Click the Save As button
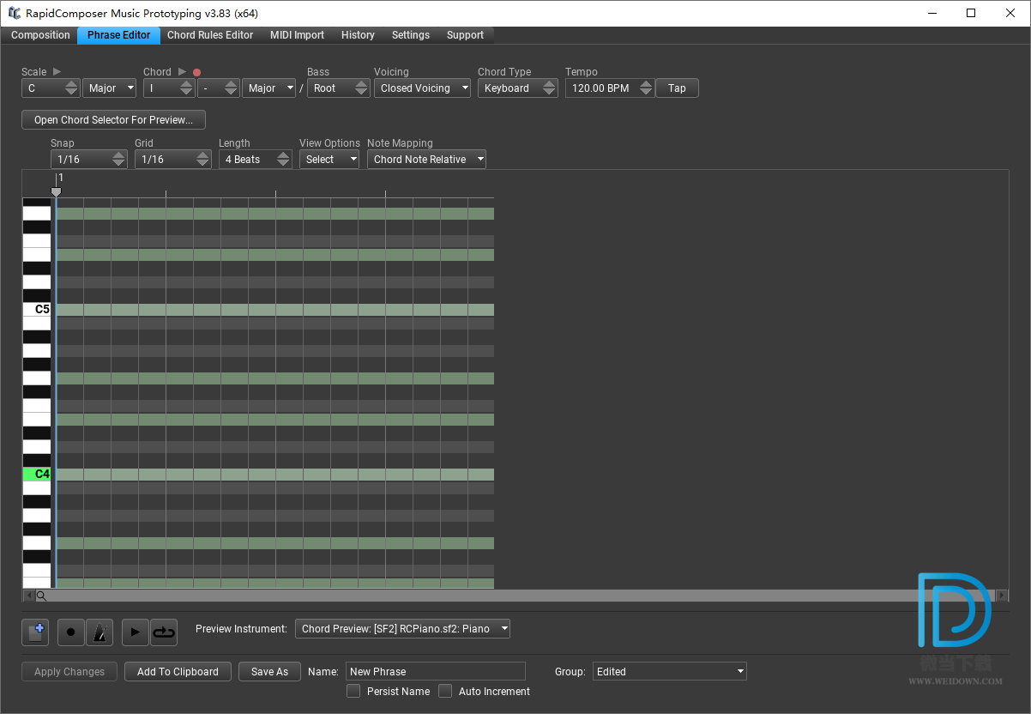 point(269,672)
